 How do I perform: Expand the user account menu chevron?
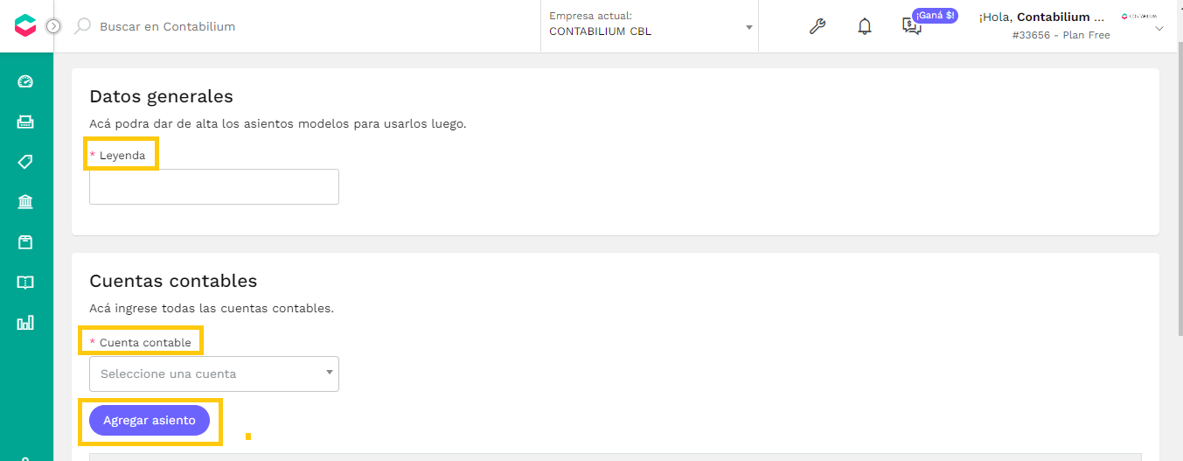[x=1159, y=29]
